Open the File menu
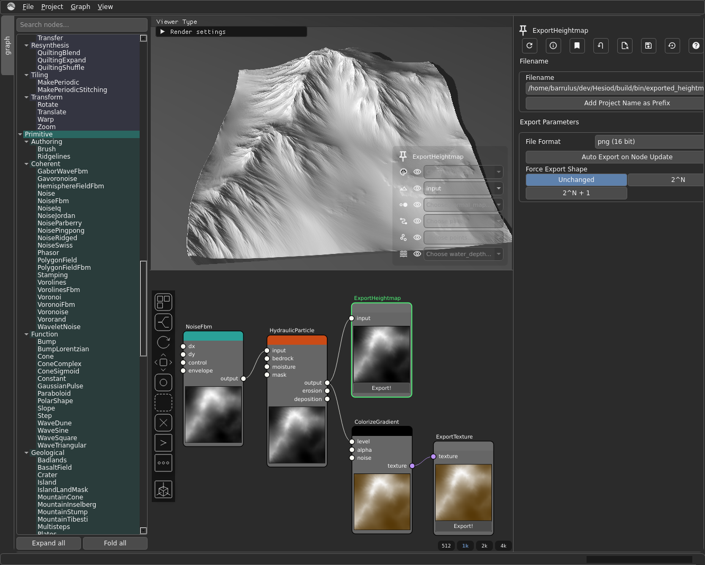The height and width of the screenshot is (565, 705). (x=28, y=7)
